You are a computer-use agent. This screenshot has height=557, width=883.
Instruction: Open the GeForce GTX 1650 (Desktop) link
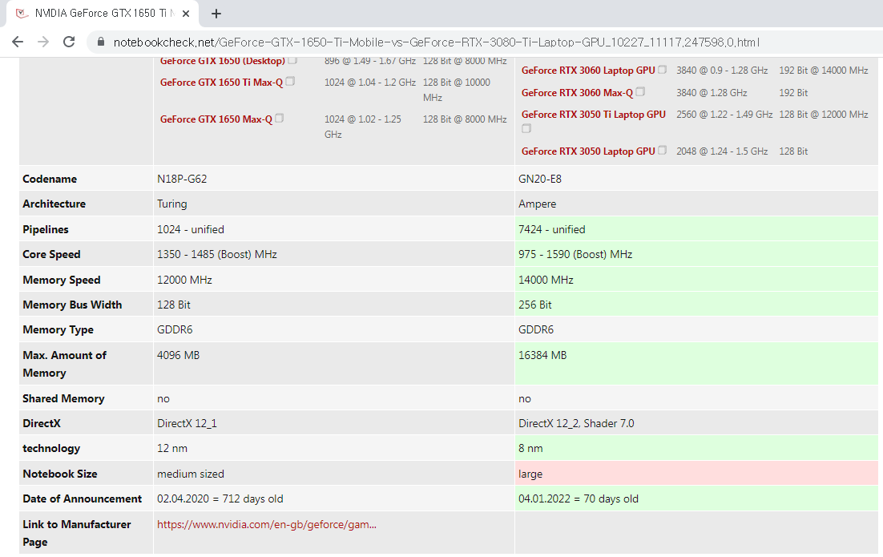223,61
